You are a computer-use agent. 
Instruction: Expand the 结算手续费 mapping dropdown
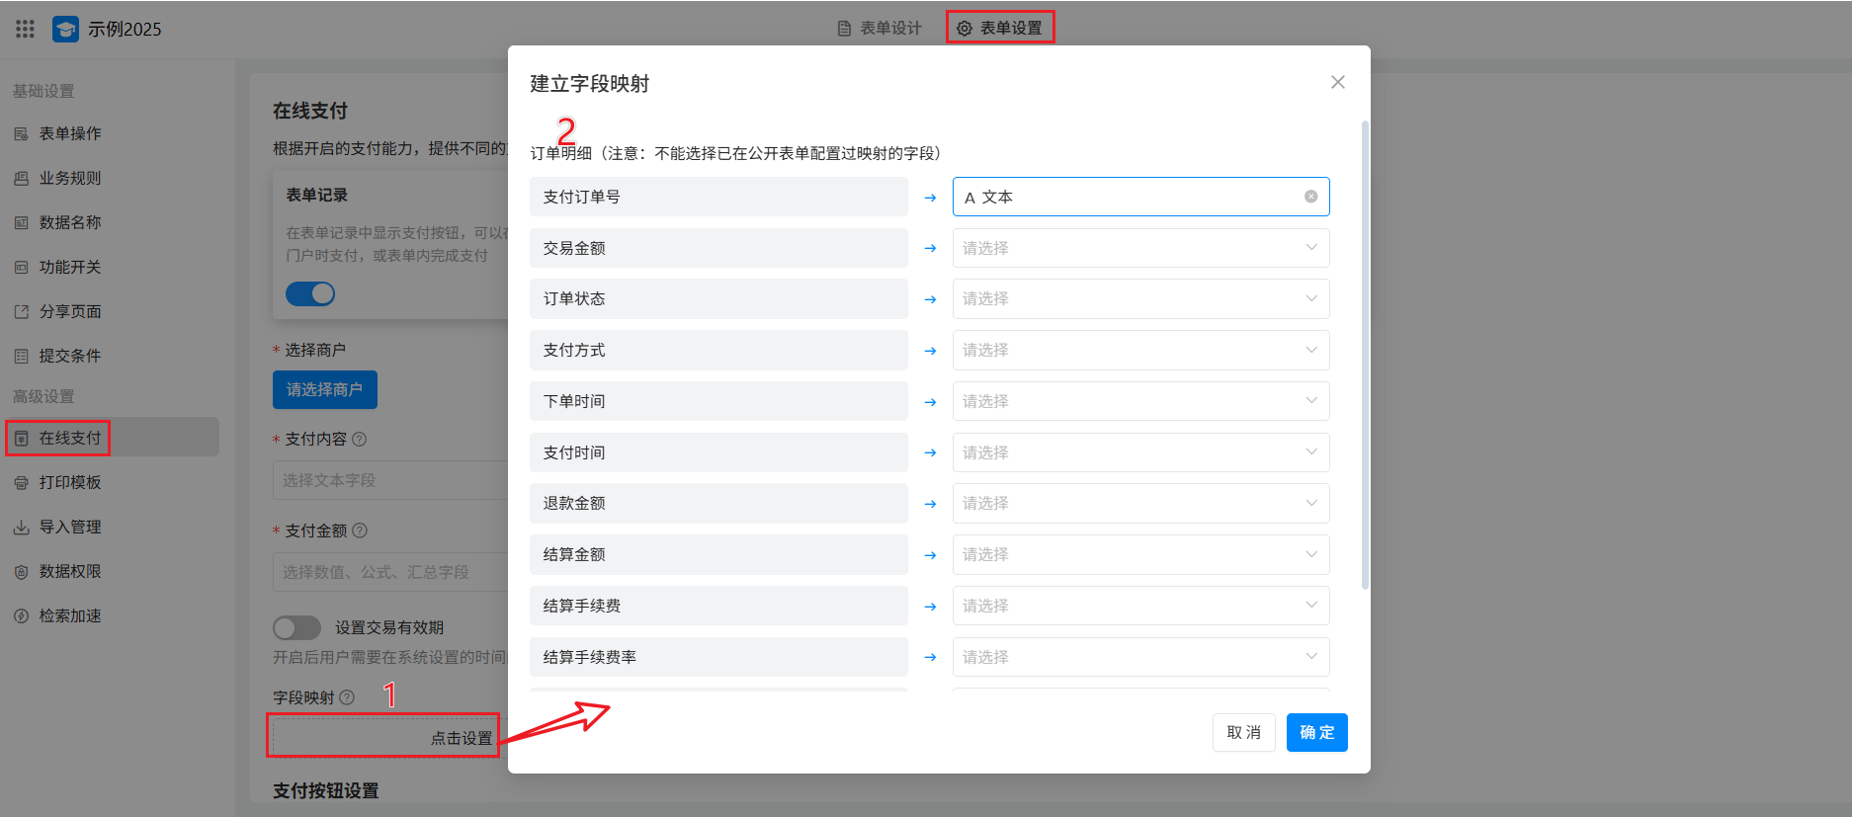click(1139, 606)
